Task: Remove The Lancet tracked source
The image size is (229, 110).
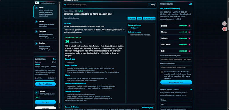Action: (x=189, y=45)
